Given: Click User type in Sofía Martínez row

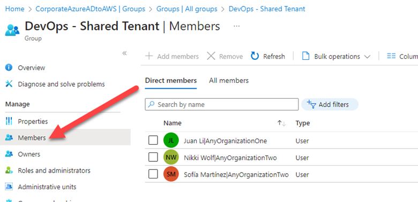Looking at the screenshot, I should tap(302, 175).
